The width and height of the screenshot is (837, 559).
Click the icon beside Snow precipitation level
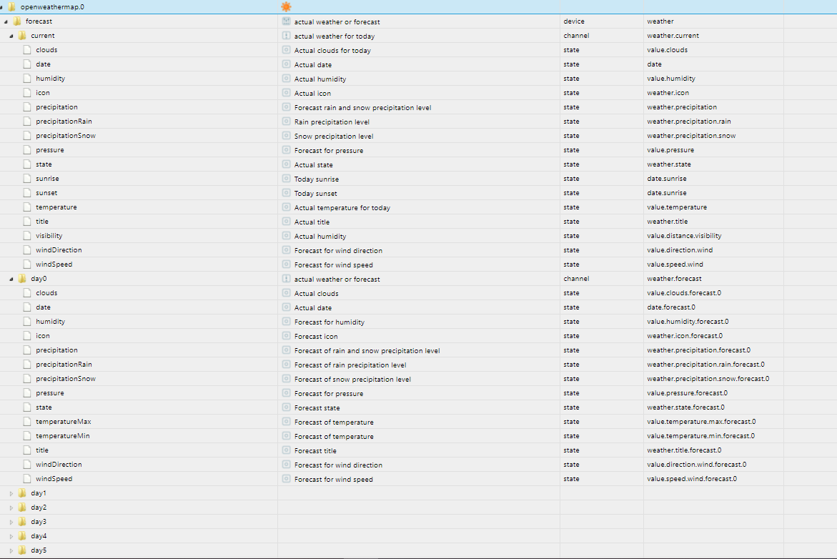(x=286, y=136)
